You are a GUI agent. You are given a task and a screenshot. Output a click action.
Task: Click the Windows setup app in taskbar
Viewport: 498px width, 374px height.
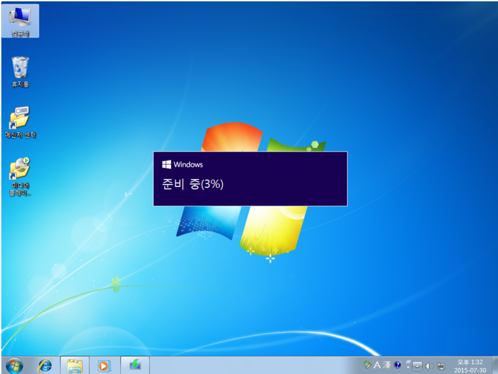(135, 365)
